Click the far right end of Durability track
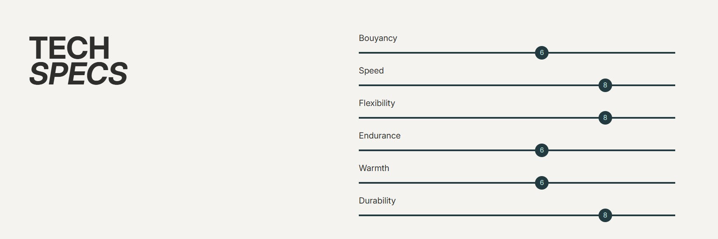 point(674,215)
